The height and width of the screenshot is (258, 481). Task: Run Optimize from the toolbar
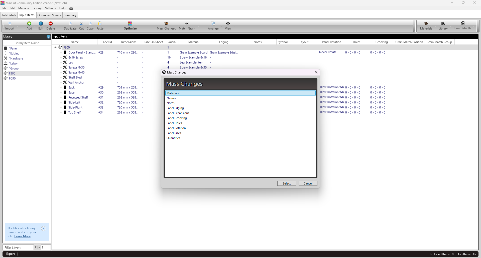130,26
